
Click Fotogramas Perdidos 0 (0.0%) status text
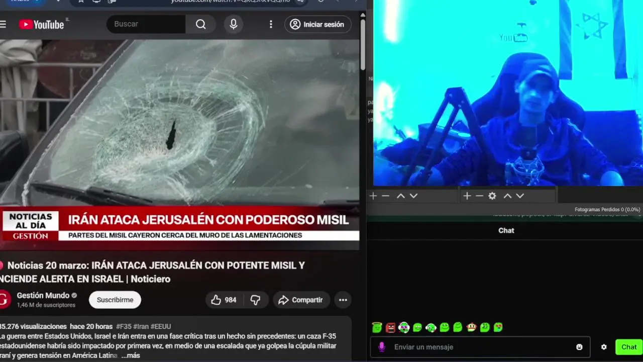click(x=607, y=210)
